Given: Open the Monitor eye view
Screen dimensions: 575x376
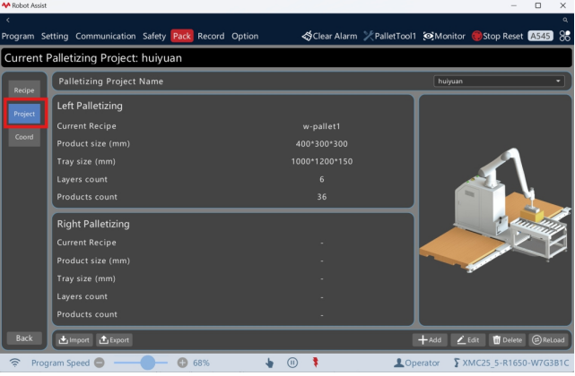Looking at the screenshot, I should pos(444,36).
